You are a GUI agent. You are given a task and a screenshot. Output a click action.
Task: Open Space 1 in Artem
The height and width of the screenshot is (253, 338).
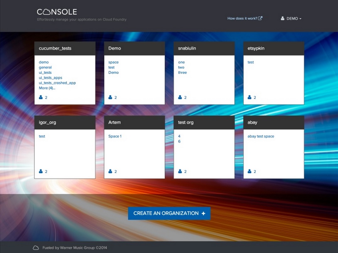(115, 136)
